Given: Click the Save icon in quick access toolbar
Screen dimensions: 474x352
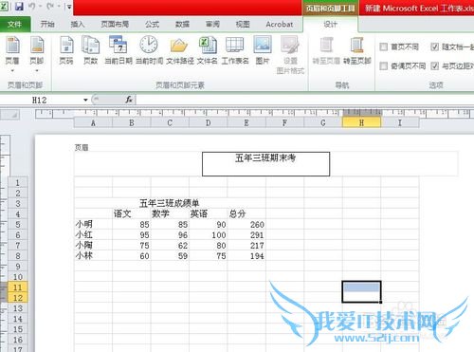Looking at the screenshot, I should [19, 7].
